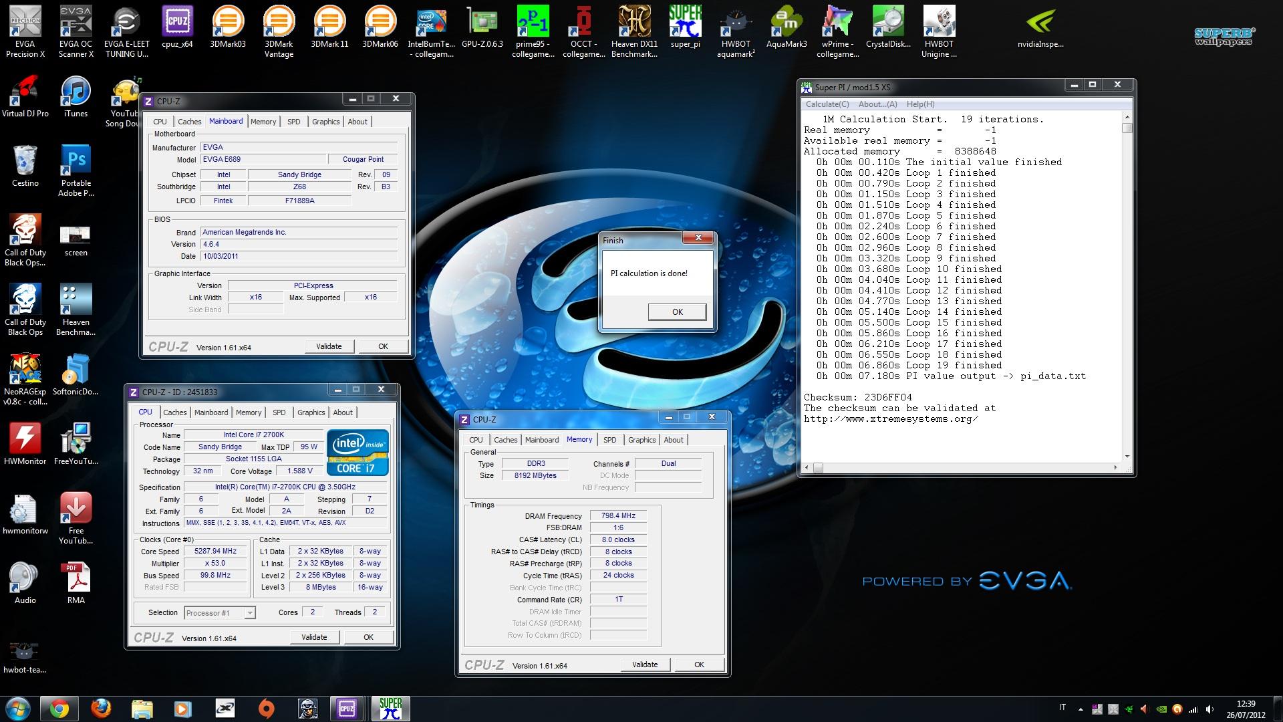Open EVGA Precision X desktop icon

click(25, 31)
